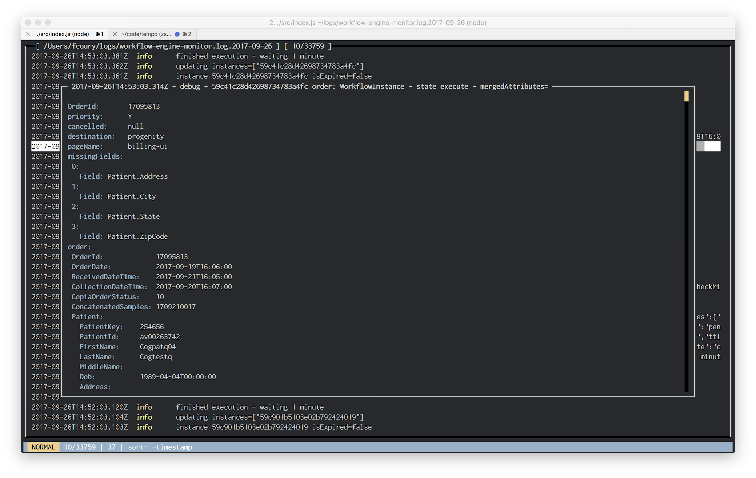Click the highlighted 2017-09 selected row marker
Image resolution: width=756 pixels, height=478 pixels.
pyautogui.click(x=45, y=146)
